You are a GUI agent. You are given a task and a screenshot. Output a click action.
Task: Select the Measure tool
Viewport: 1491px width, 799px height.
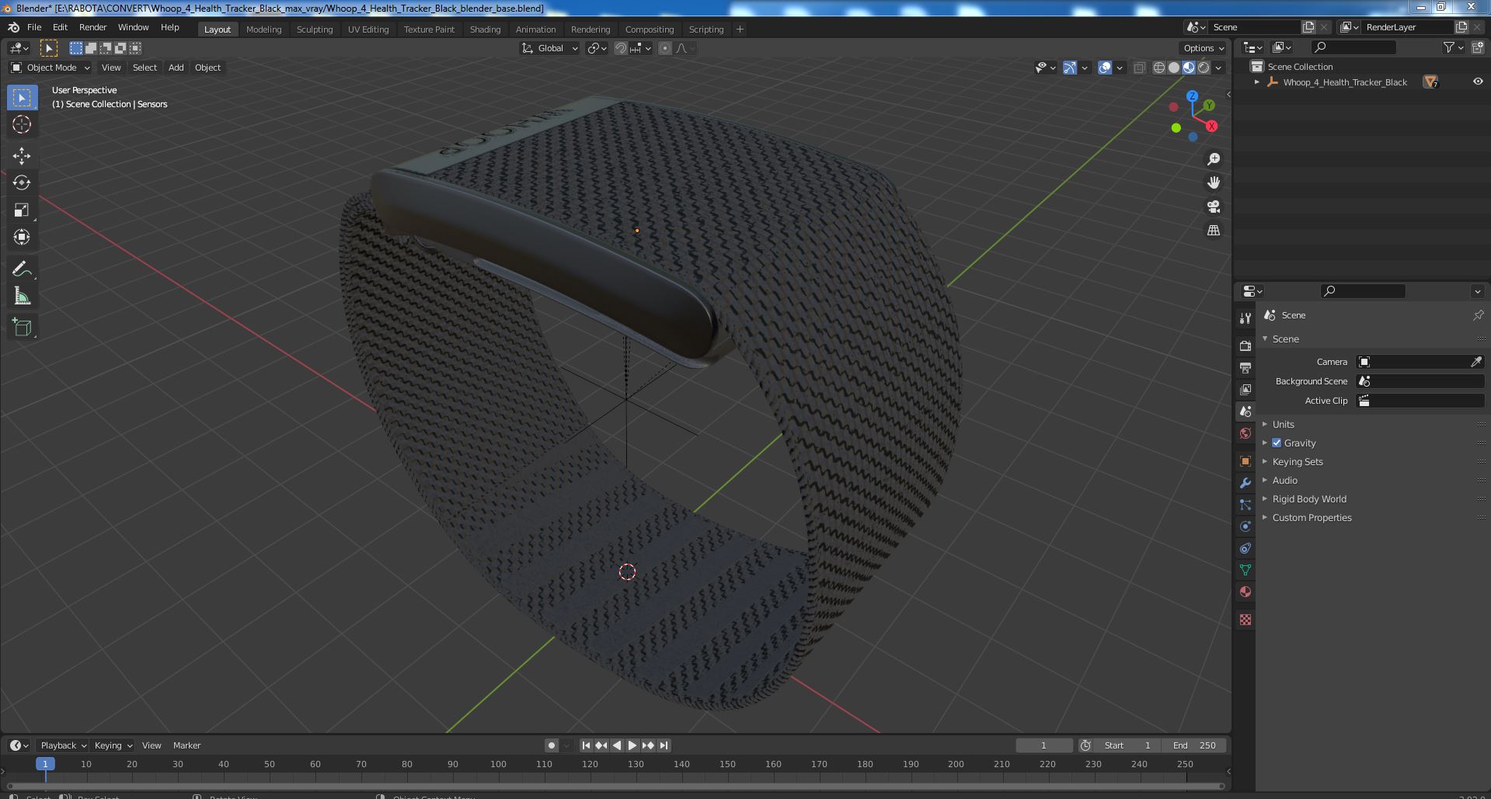point(22,297)
